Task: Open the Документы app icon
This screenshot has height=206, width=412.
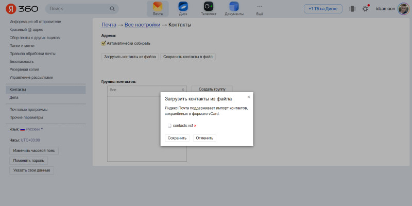Action: [234, 8]
